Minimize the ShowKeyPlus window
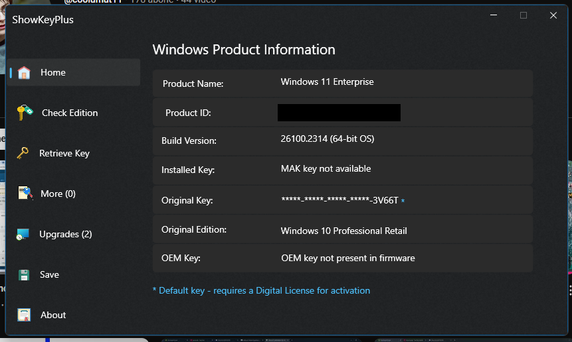The height and width of the screenshot is (342, 572). 494,15
